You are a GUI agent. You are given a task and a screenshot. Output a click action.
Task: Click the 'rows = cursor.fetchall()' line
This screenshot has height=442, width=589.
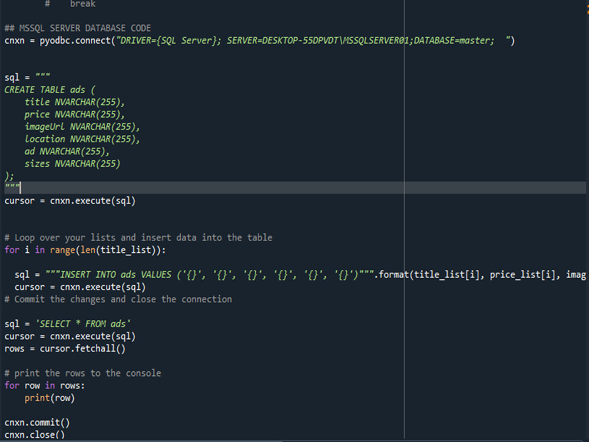point(65,349)
